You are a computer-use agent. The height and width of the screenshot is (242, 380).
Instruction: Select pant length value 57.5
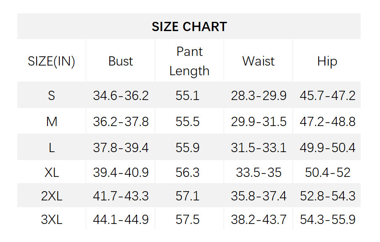click(x=187, y=219)
